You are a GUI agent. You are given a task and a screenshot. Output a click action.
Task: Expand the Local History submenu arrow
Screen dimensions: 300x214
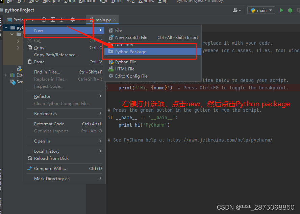(100, 151)
